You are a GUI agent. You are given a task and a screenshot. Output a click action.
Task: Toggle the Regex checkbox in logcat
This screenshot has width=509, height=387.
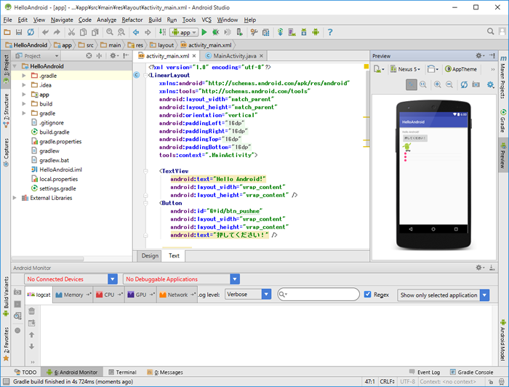click(x=367, y=294)
